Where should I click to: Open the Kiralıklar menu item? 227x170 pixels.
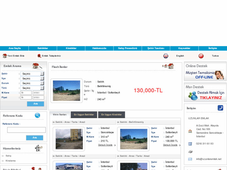(71, 48)
